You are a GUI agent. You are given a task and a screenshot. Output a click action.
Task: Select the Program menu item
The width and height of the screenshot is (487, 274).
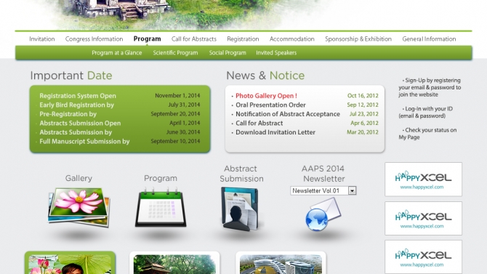point(148,39)
